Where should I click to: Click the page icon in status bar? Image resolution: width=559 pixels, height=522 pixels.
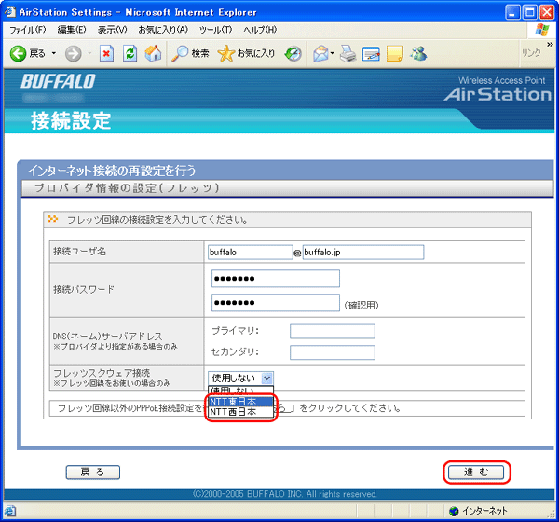[x=9, y=511]
